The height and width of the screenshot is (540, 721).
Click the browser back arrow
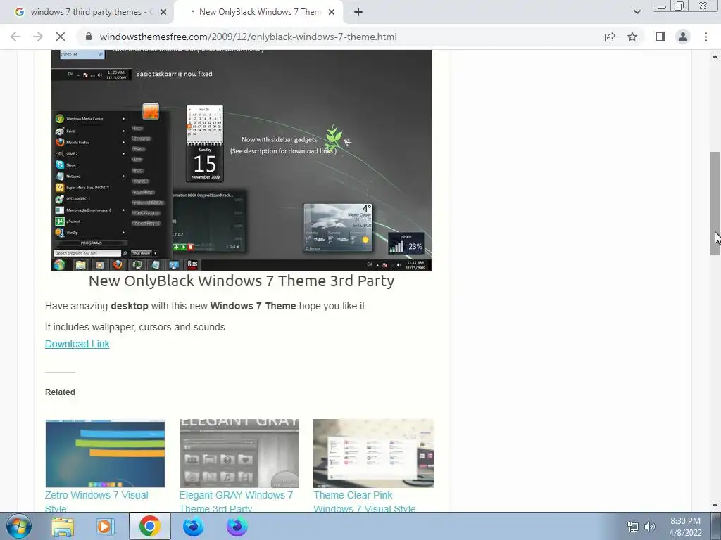pyautogui.click(x=15, y=37)
